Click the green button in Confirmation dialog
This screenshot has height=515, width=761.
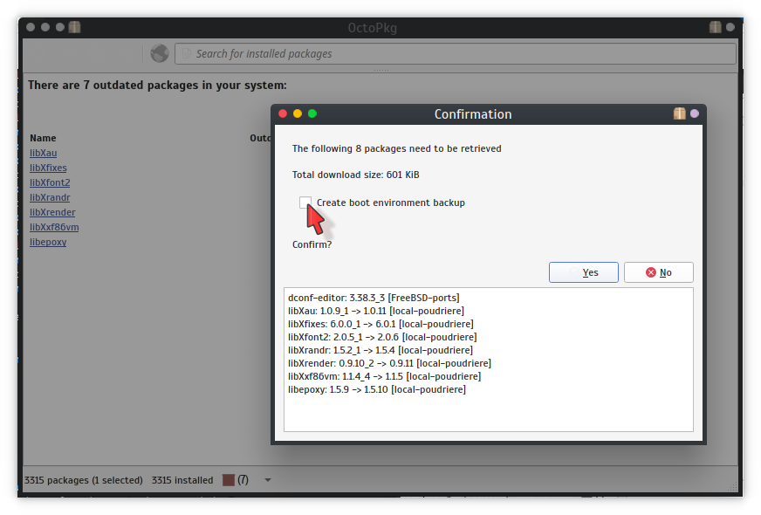312,113
